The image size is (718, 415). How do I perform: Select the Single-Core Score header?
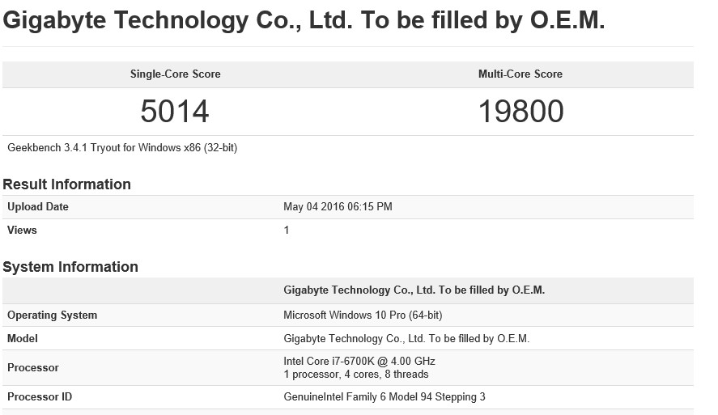click(176, 74)
